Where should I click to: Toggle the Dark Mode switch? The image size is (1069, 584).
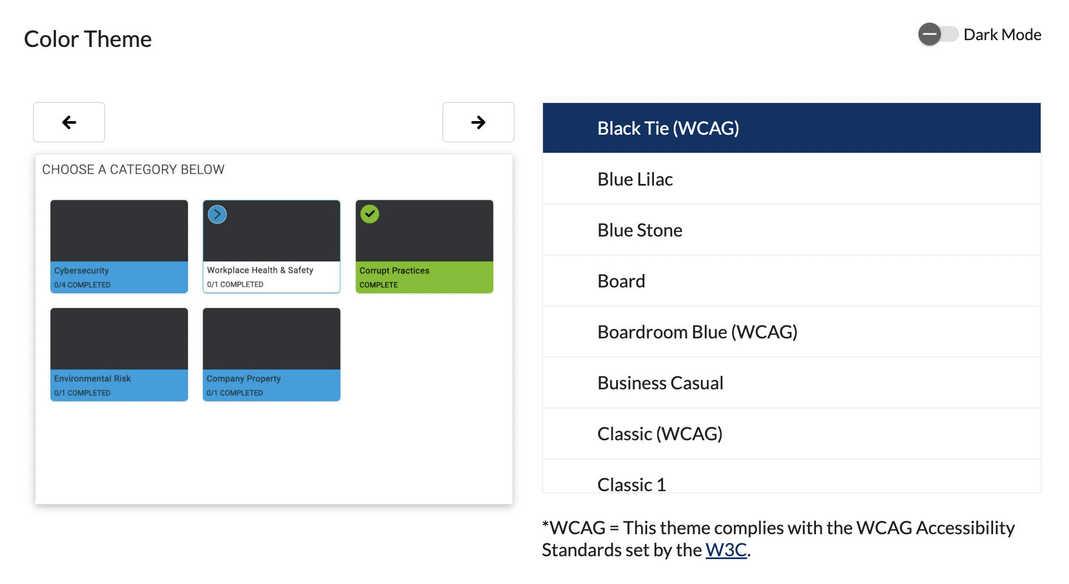(937, 35)
